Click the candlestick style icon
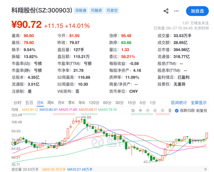Screen dimensions: 214x172 click(170, 110)
